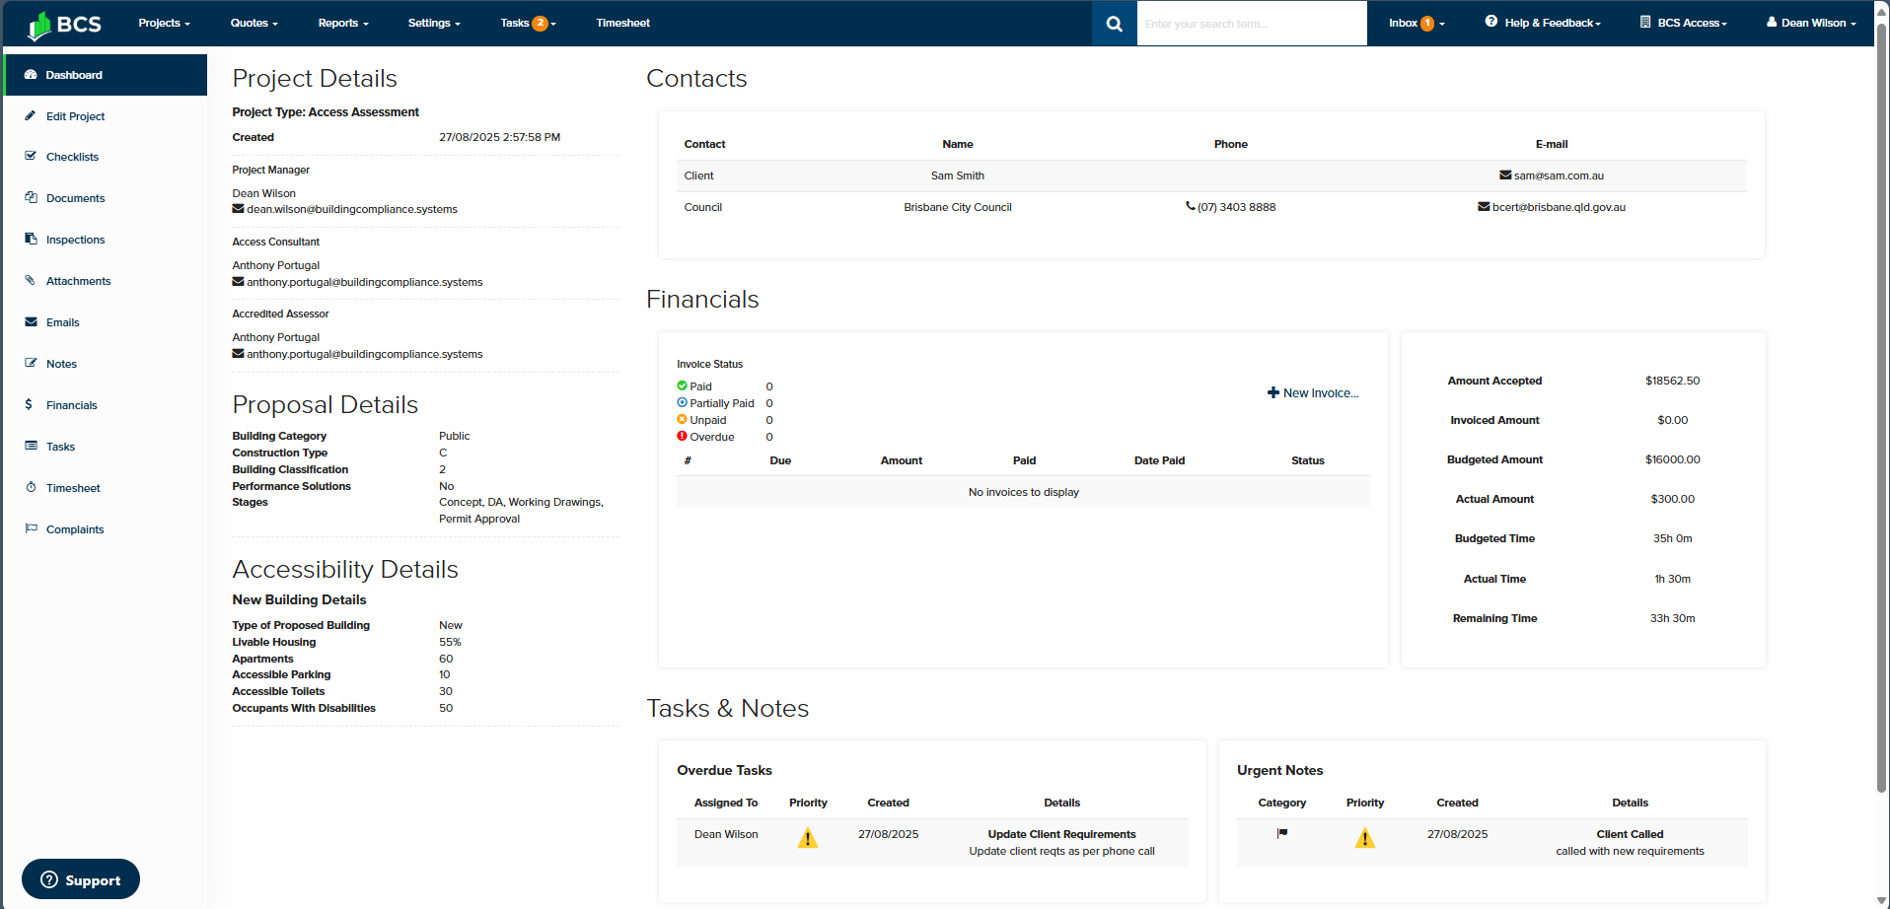Open Complaints with the flag icon
Viewport: 1890px width, 909px height.
point(75,529)
